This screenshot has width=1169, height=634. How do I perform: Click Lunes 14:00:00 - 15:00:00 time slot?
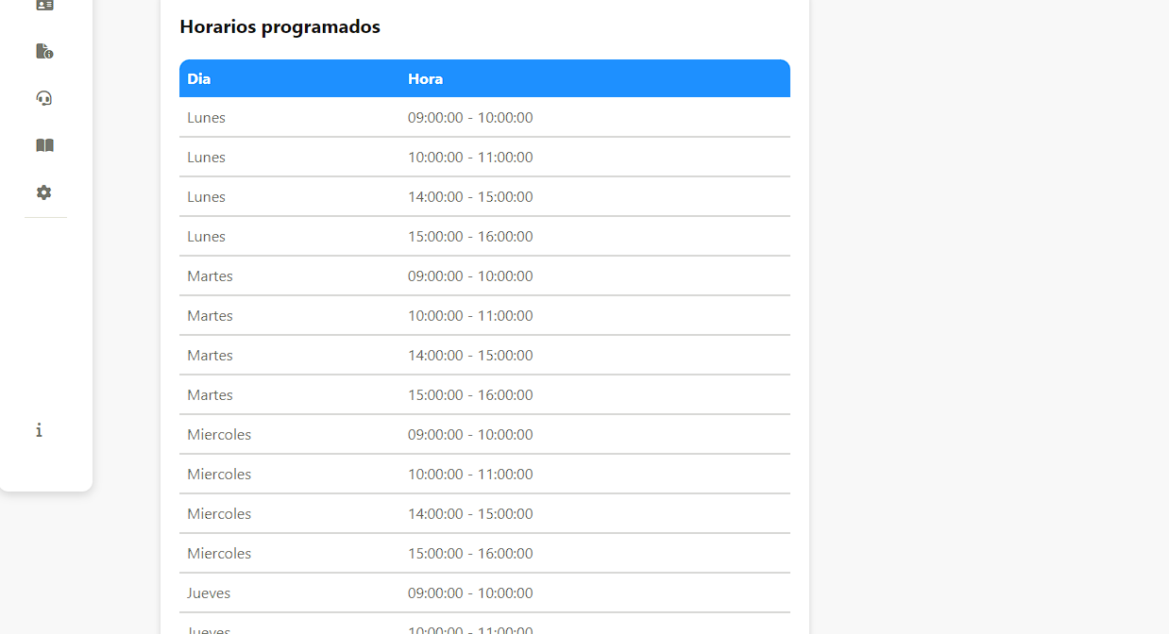tap(470, 197)
